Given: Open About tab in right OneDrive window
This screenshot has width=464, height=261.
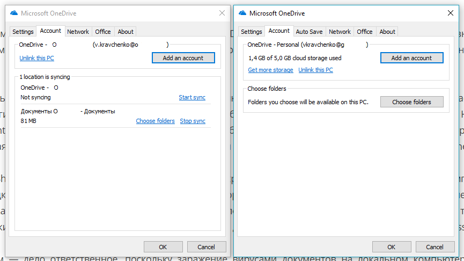Looking at the screenshot, I should tap(387, 32).
